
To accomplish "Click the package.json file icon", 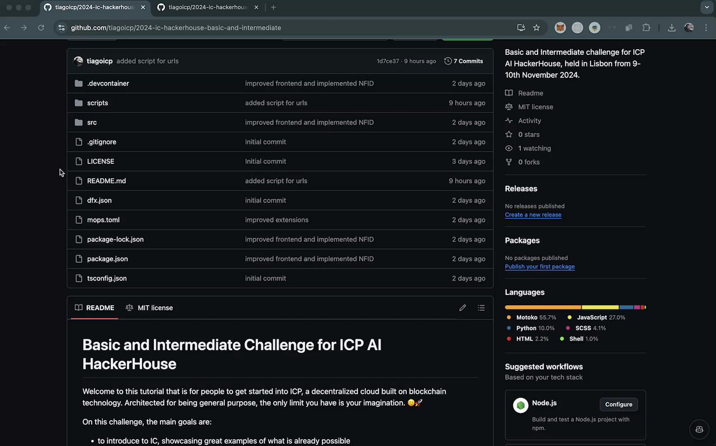I will [x=78, y=259].
